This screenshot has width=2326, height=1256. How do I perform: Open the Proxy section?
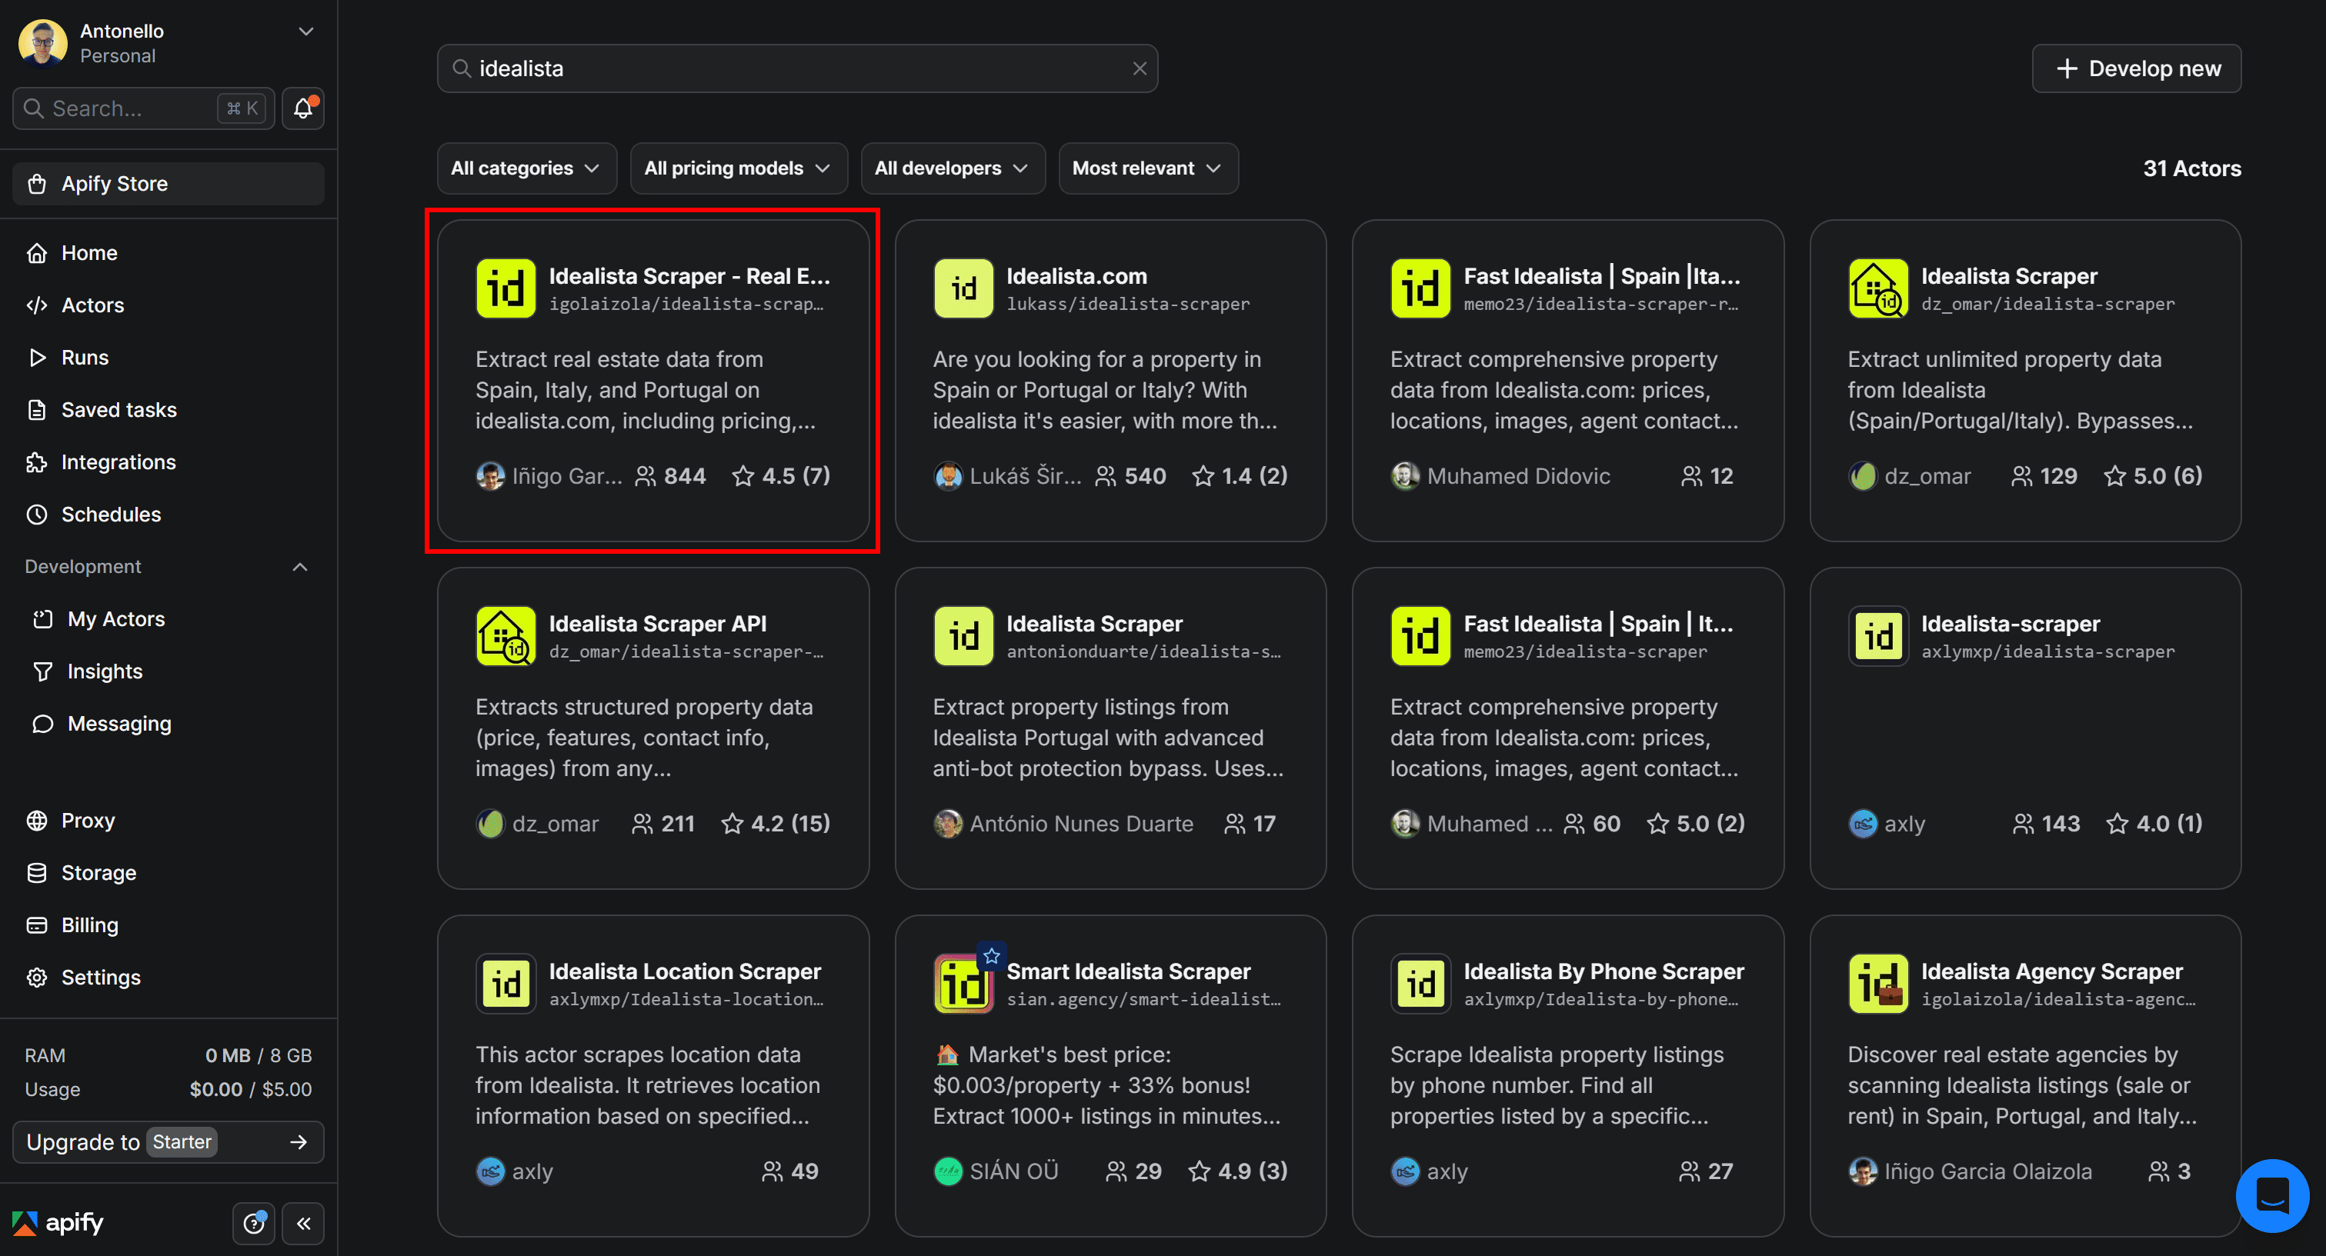pyautogui.click(x=88, y=819)
